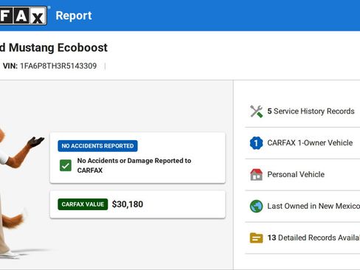Screen dimensions: 360x270
Task: Click the CARFAX VALUE green badge
Action: point(83,204)
